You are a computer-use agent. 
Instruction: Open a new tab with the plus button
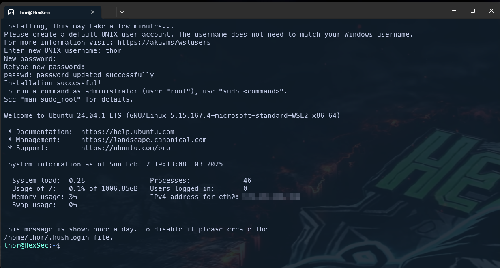pyautogui.click(x=110, y=12)
